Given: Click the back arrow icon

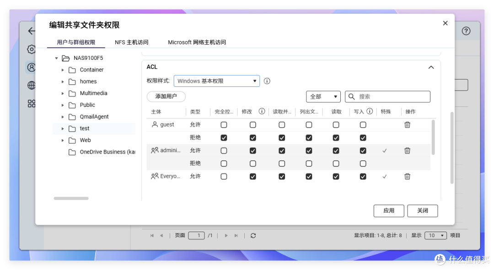Looking at the screenshot, I should click(32, 31).
